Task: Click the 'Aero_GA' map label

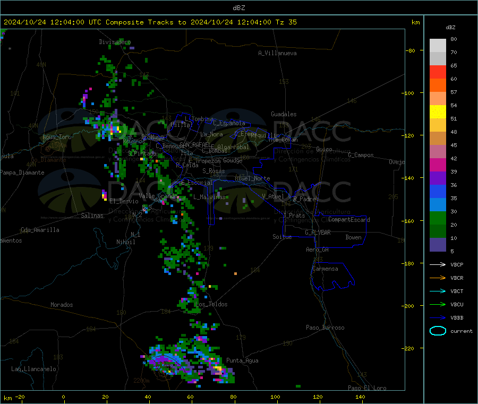Action: 318,250
